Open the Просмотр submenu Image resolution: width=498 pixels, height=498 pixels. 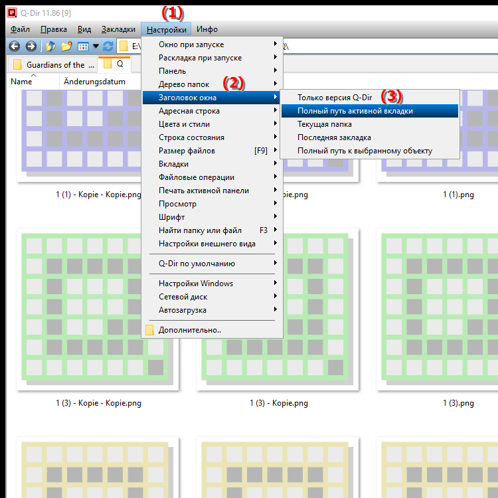click(212, 204)
